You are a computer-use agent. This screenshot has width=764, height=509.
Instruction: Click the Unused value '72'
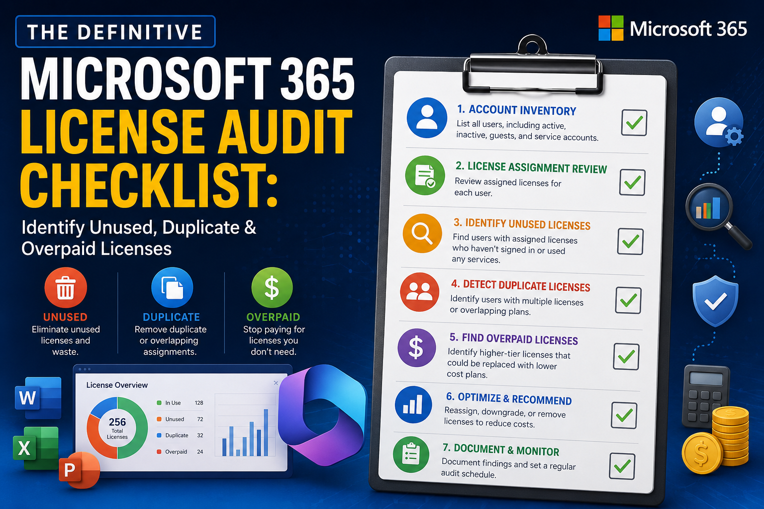pos(200,420)
